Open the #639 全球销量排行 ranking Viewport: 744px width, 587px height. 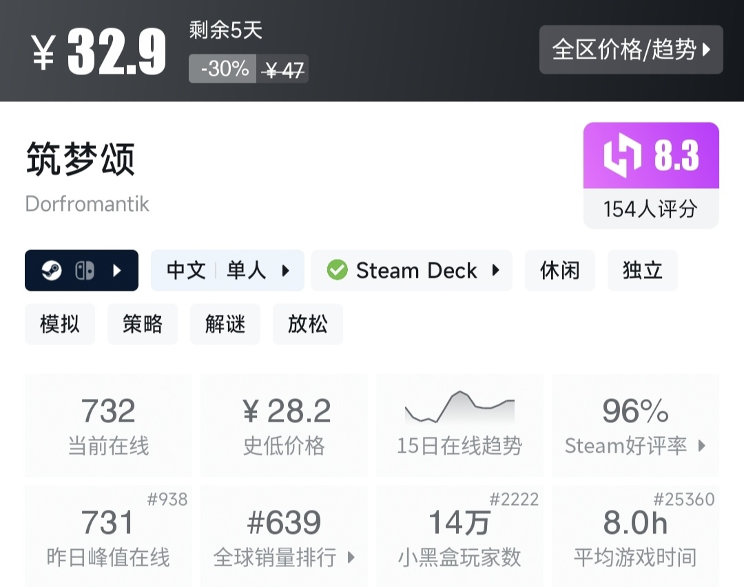coord(284,536)
